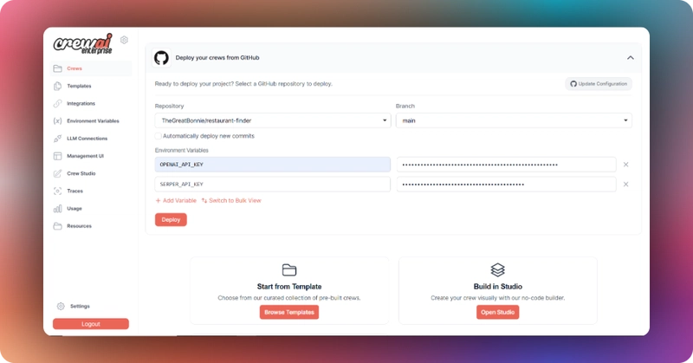
Task: Open Integrations in the sidebar
Action: coord(81,103)
